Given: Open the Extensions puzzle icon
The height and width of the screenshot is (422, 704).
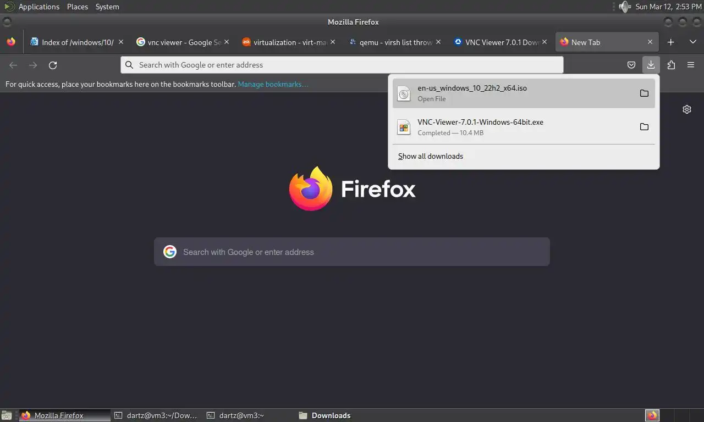Looking at the screenshot, I should (671, 65).
